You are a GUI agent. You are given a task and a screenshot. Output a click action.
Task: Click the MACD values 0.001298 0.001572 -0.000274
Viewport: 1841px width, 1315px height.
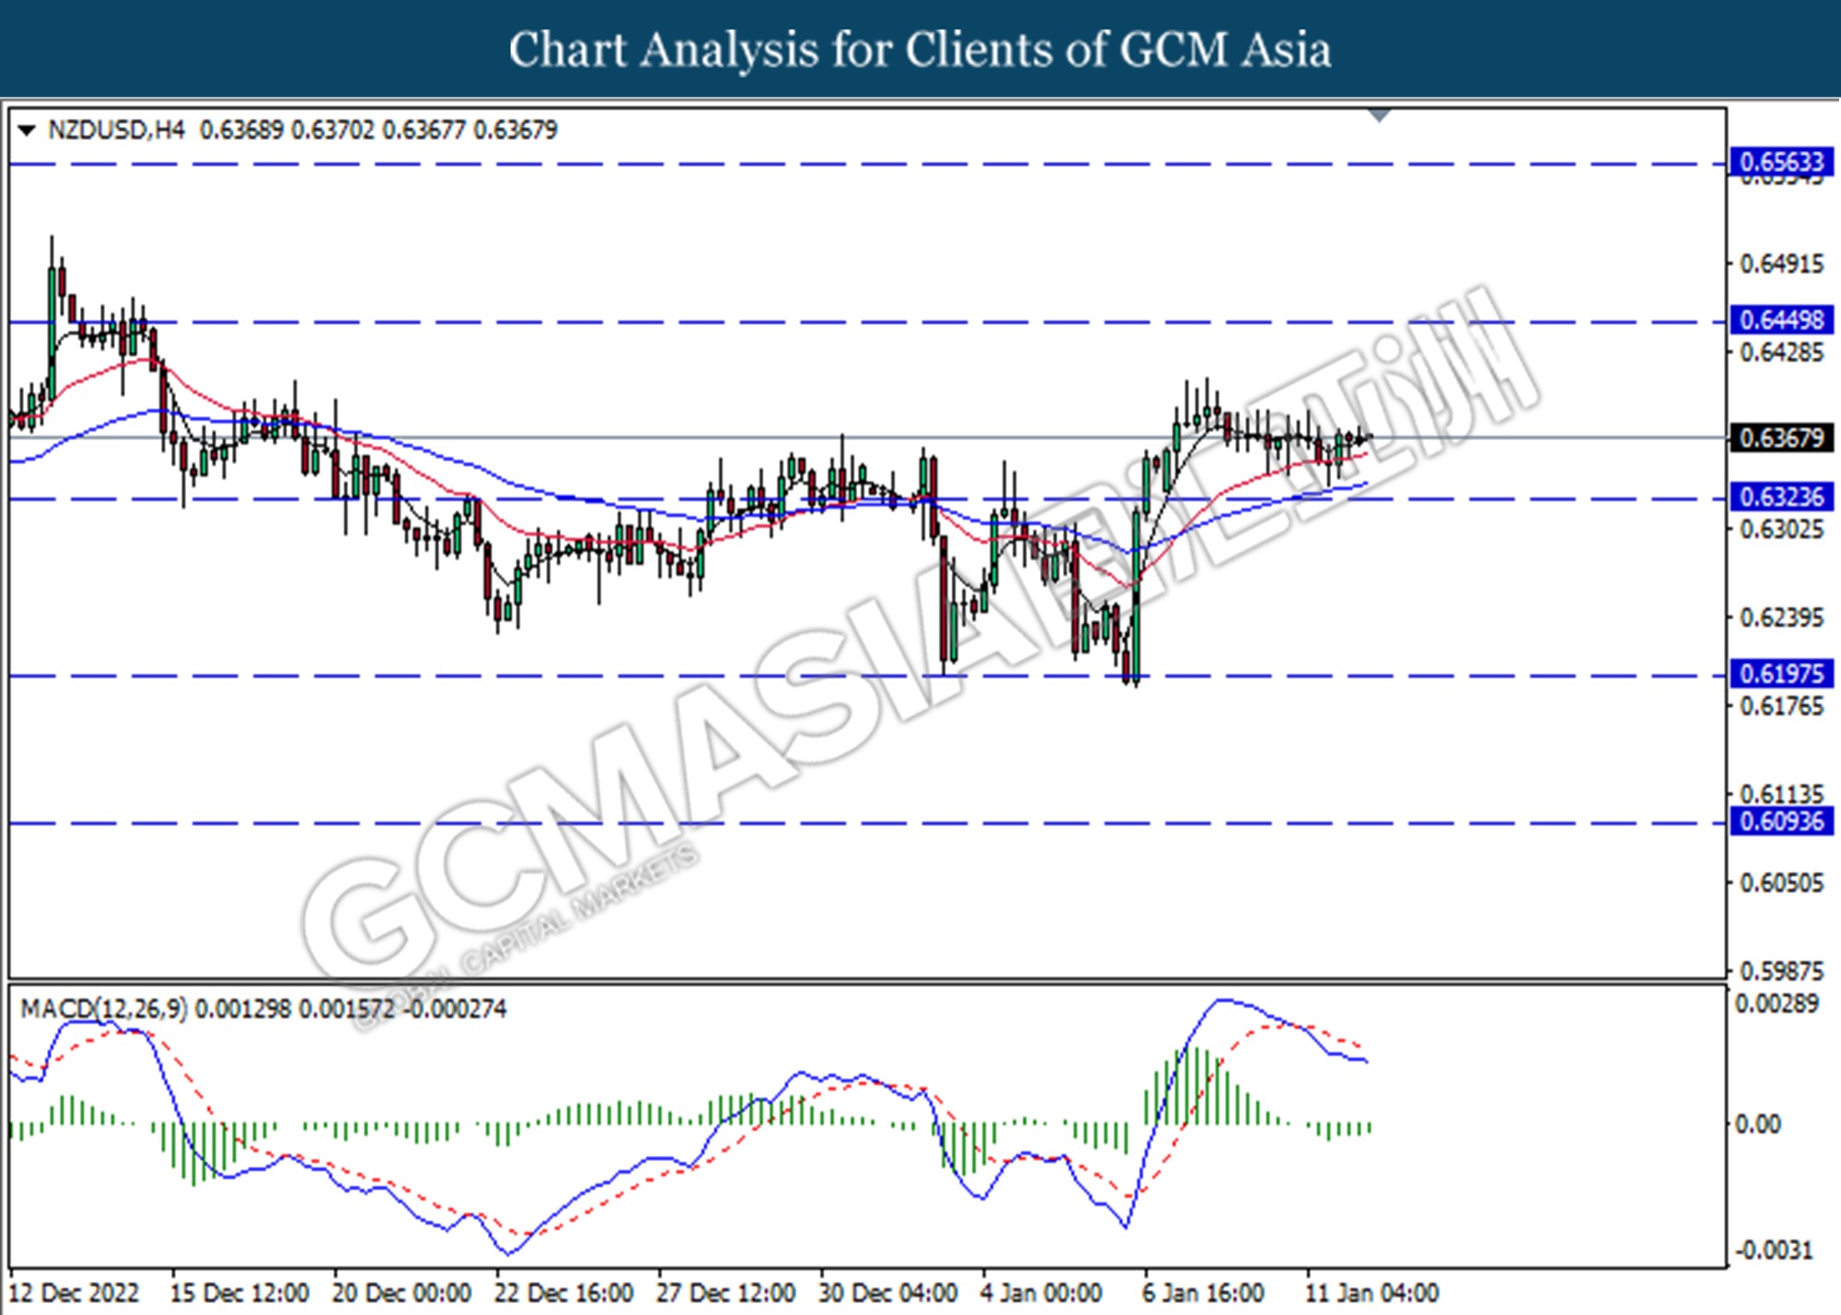pos(351,1009)
